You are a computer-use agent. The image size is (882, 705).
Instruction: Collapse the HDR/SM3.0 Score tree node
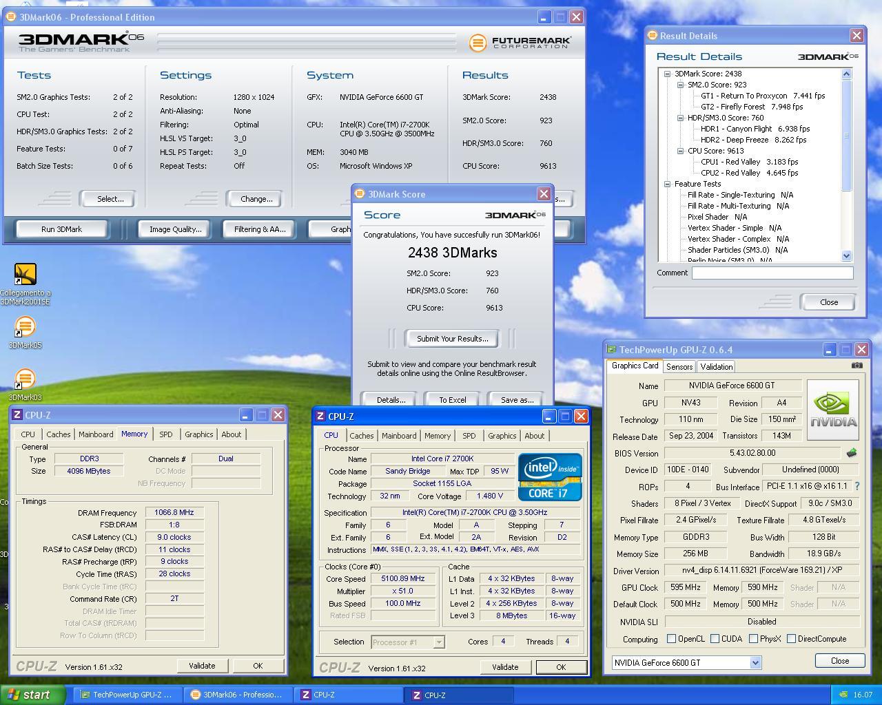click(680, 118)
